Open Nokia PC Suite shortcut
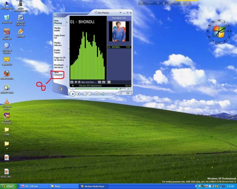Screen dimensions: 237x189 [x=7, y=89]
